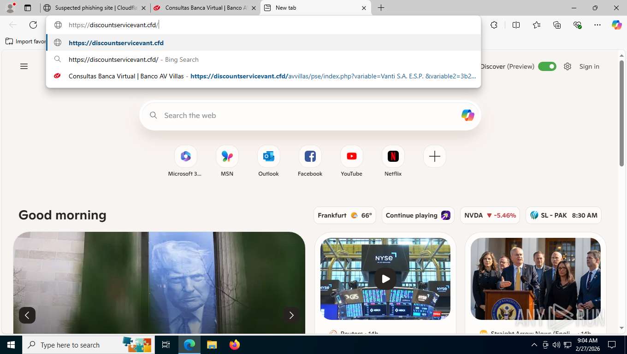Open the YouTube shortcut
Viewport: 627px width, 354px height.
tap(351, 161)
